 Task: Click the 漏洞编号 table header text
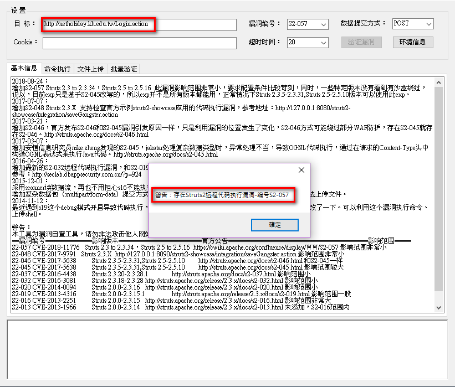pyautogui.click(x=32, y=241)
